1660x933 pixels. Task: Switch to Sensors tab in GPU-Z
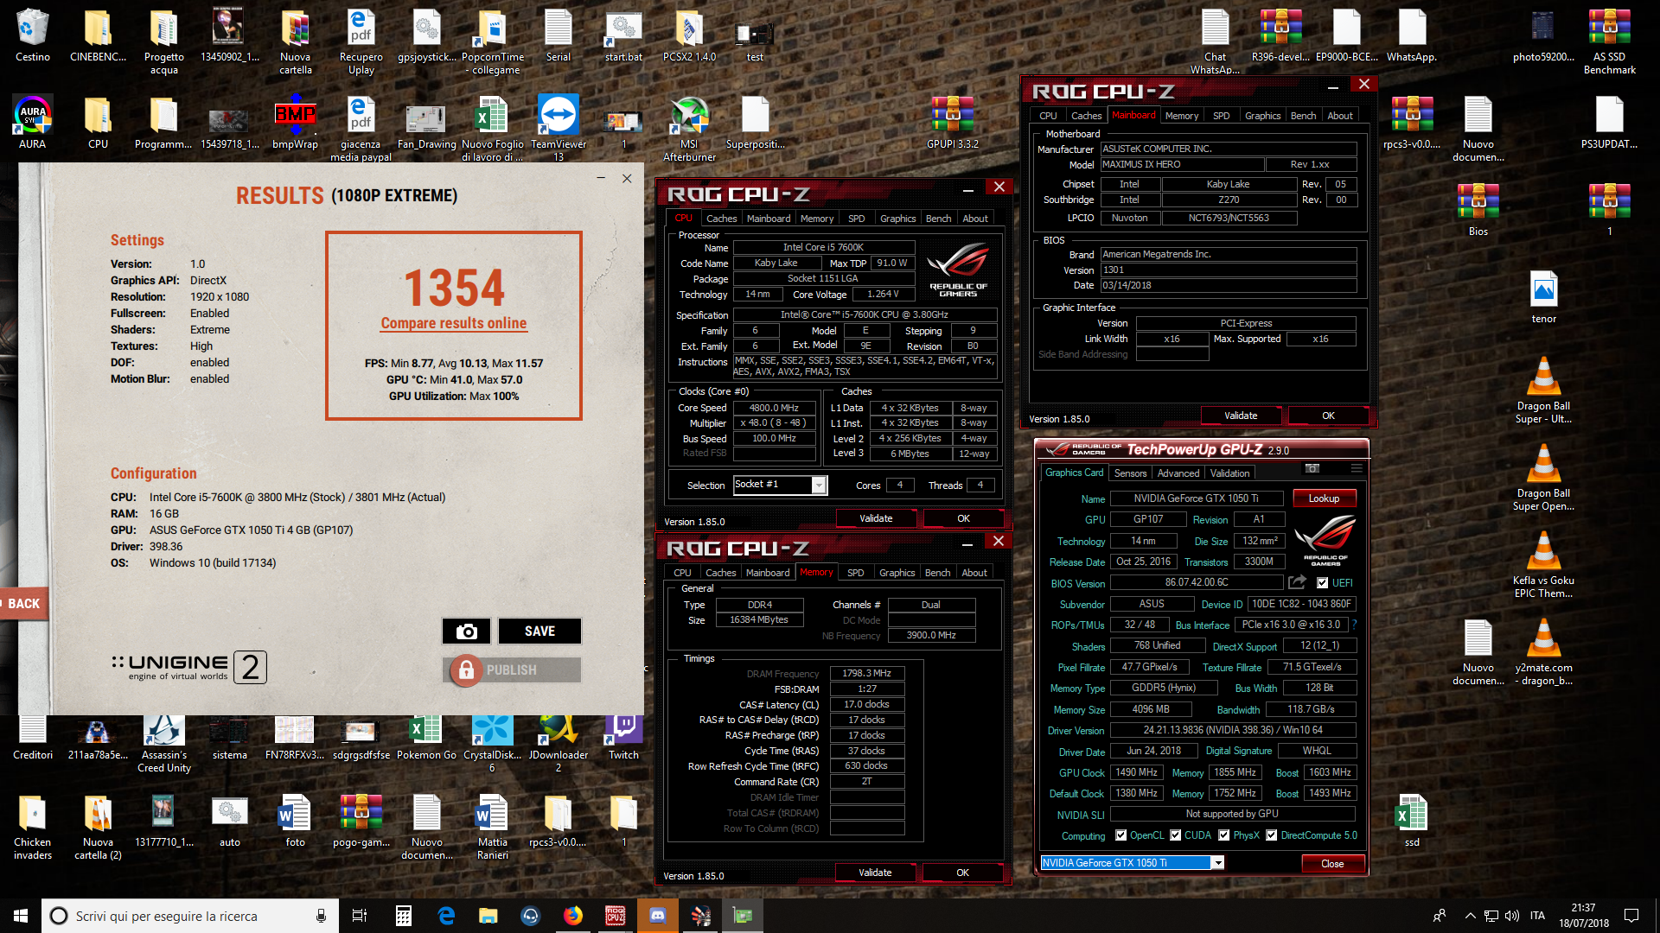pos(1130,473)
